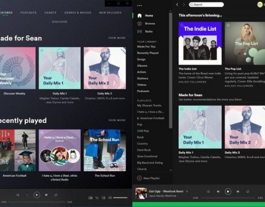The width and height of the screenshot is (265, 207).
Task: Open Recently Played in Your Library
Action: click(148, 53)
